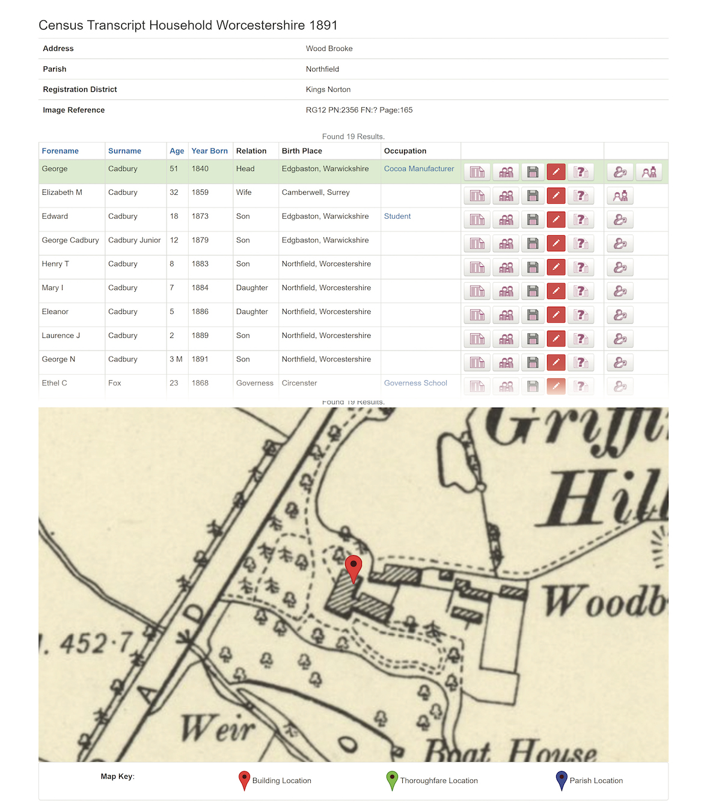
Task: Open the Cocoa Manufacturer occupation link
Action: (x=418, y=169)
